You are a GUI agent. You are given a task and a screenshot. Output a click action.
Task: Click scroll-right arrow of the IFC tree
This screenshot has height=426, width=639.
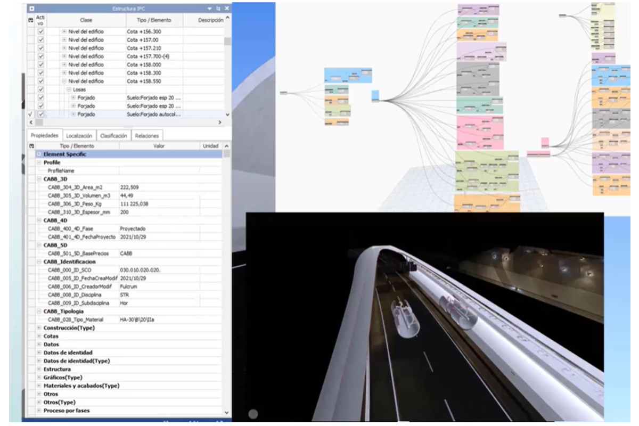[x=220, y=122]
